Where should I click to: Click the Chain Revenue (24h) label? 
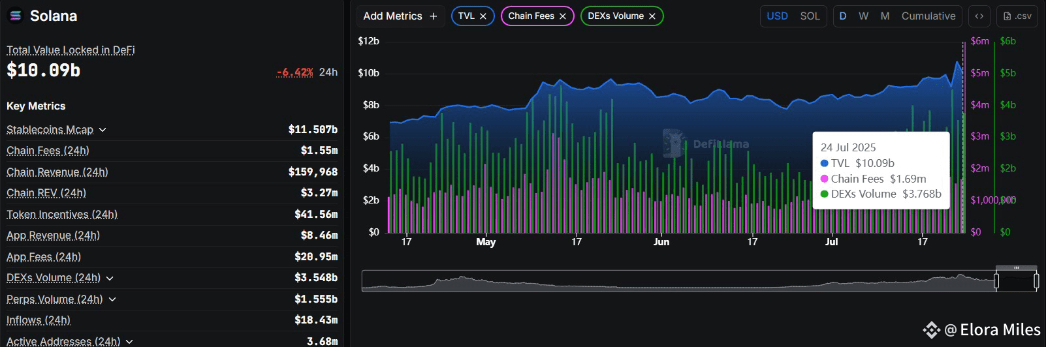point(57,172)
